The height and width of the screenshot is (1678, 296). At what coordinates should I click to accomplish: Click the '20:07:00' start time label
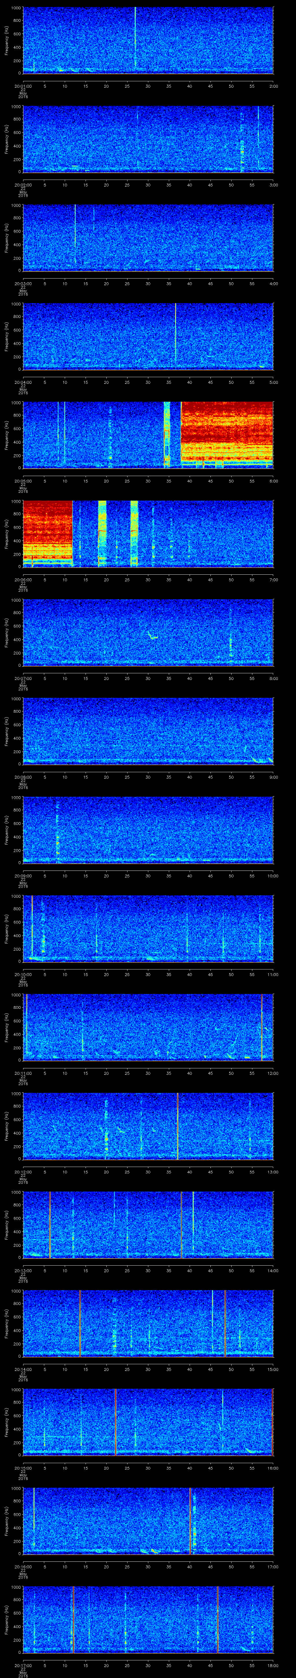click(23, 678)
